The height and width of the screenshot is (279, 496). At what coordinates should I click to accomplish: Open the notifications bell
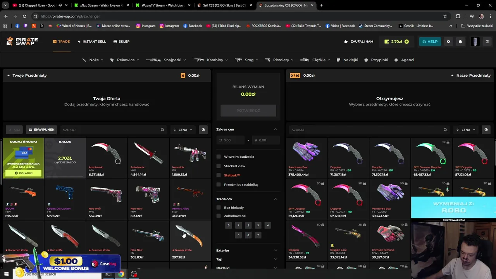[460, 41]
